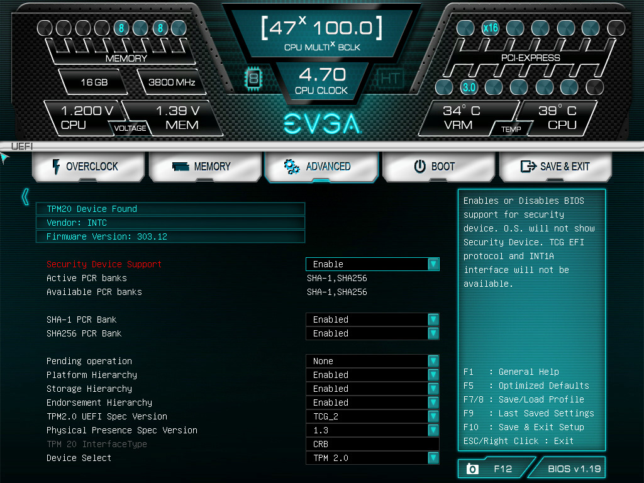Click the Platform Hierarchy label
This screenshot has height=483, width=644.
coord(92,375)
